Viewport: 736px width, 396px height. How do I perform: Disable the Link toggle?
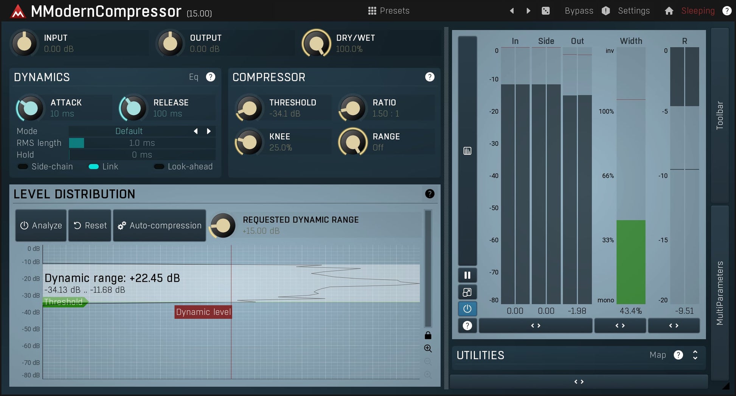click(x=93, y=167)
